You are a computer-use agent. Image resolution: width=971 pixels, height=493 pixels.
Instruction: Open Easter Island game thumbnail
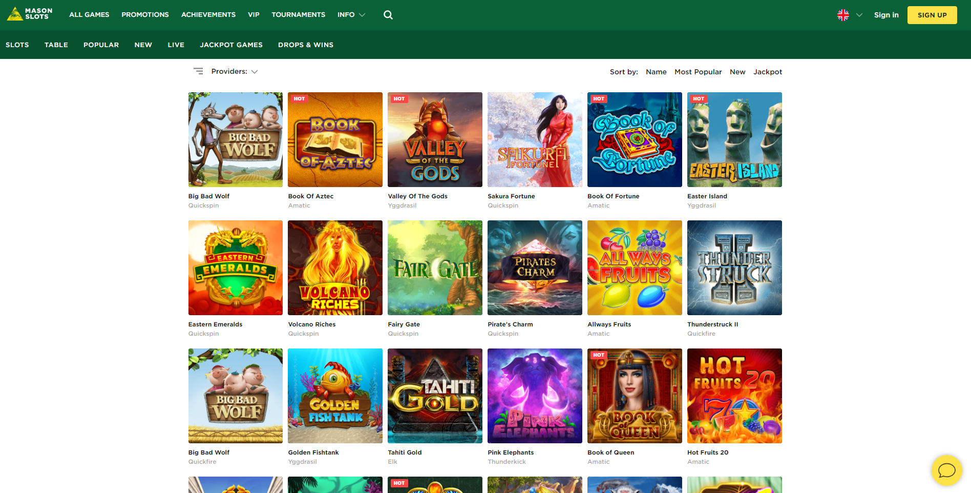click(x=735, y=139)
